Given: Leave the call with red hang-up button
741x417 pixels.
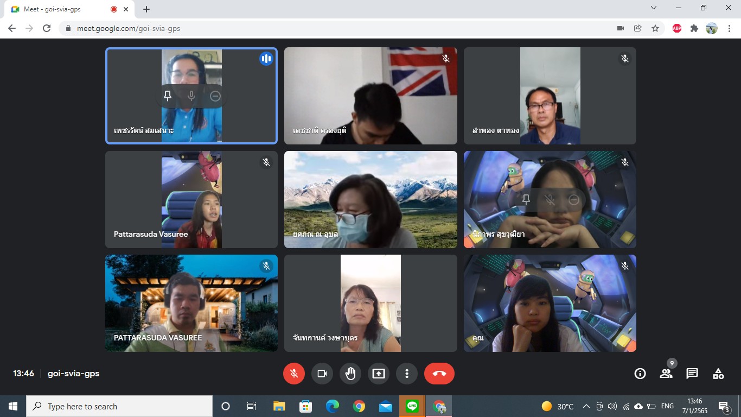Looking at the screenshot, I should [439, 374].
